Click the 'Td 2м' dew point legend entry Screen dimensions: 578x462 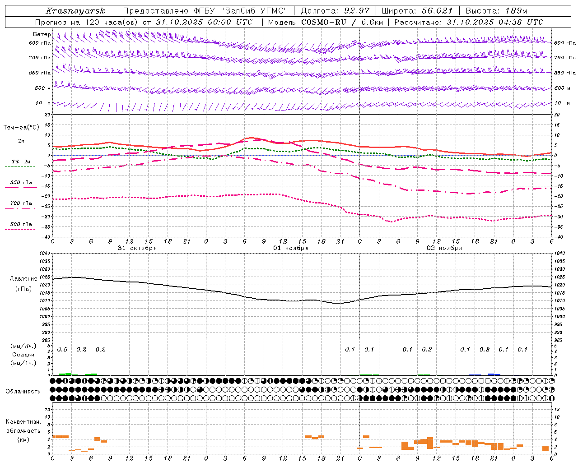(x=21, y=162)
